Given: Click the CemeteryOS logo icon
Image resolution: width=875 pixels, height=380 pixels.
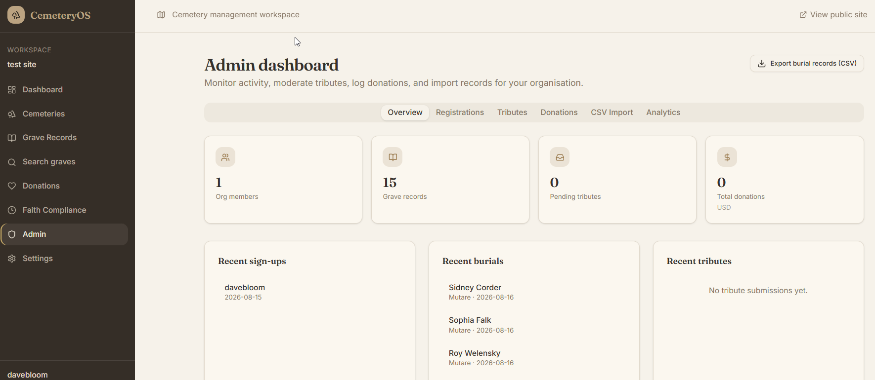Looking at the screenshot, I should (x=16, y=15).
